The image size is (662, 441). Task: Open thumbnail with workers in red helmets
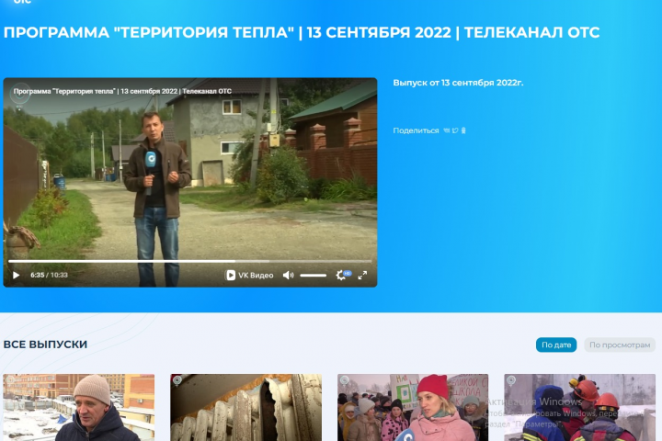pos(579,407)
